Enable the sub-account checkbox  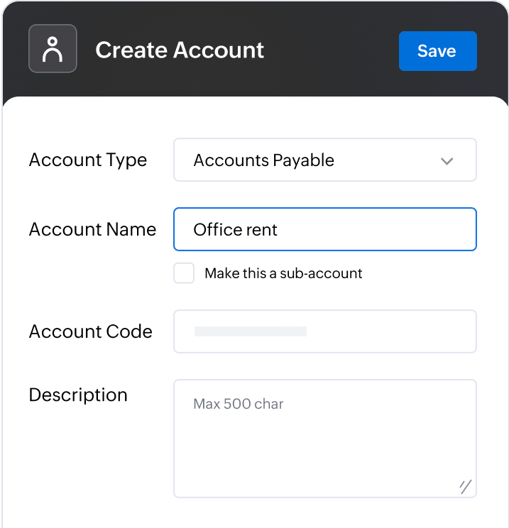tap(184, 273)
